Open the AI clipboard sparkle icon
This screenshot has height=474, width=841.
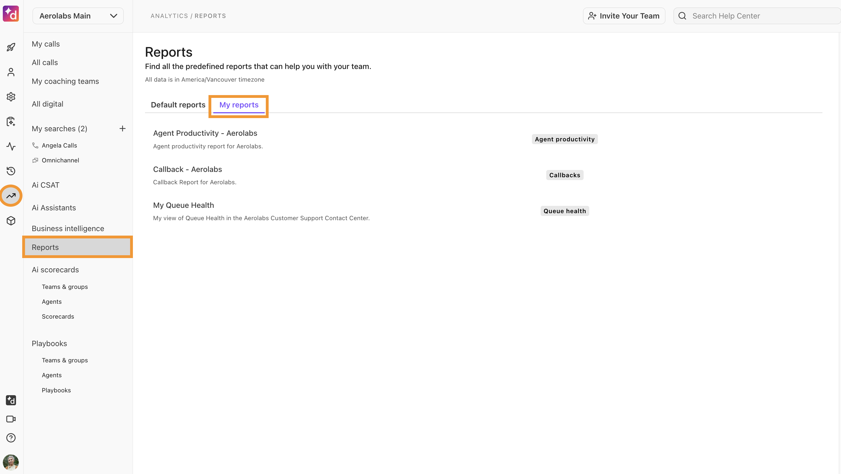11,121
